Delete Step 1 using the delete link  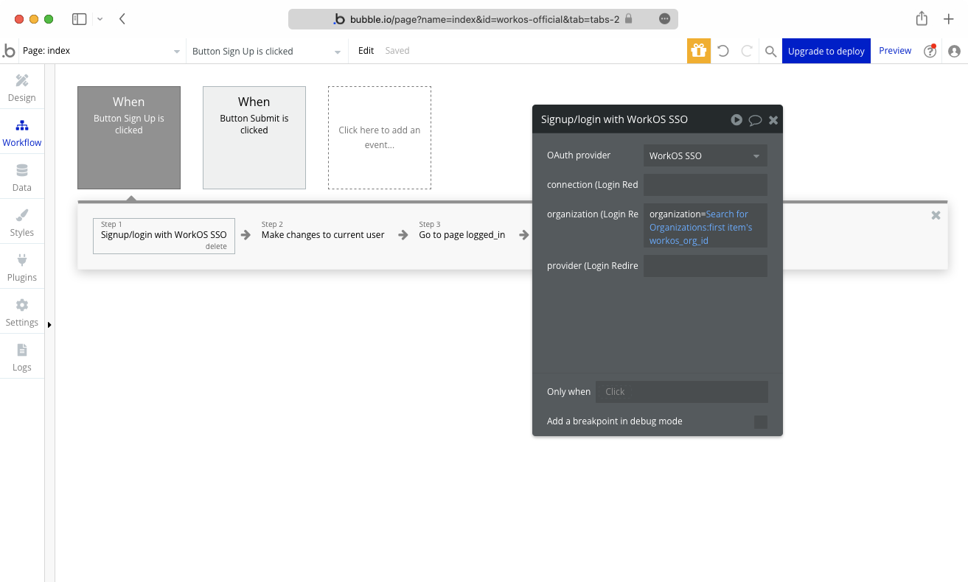tap(216, 247)
